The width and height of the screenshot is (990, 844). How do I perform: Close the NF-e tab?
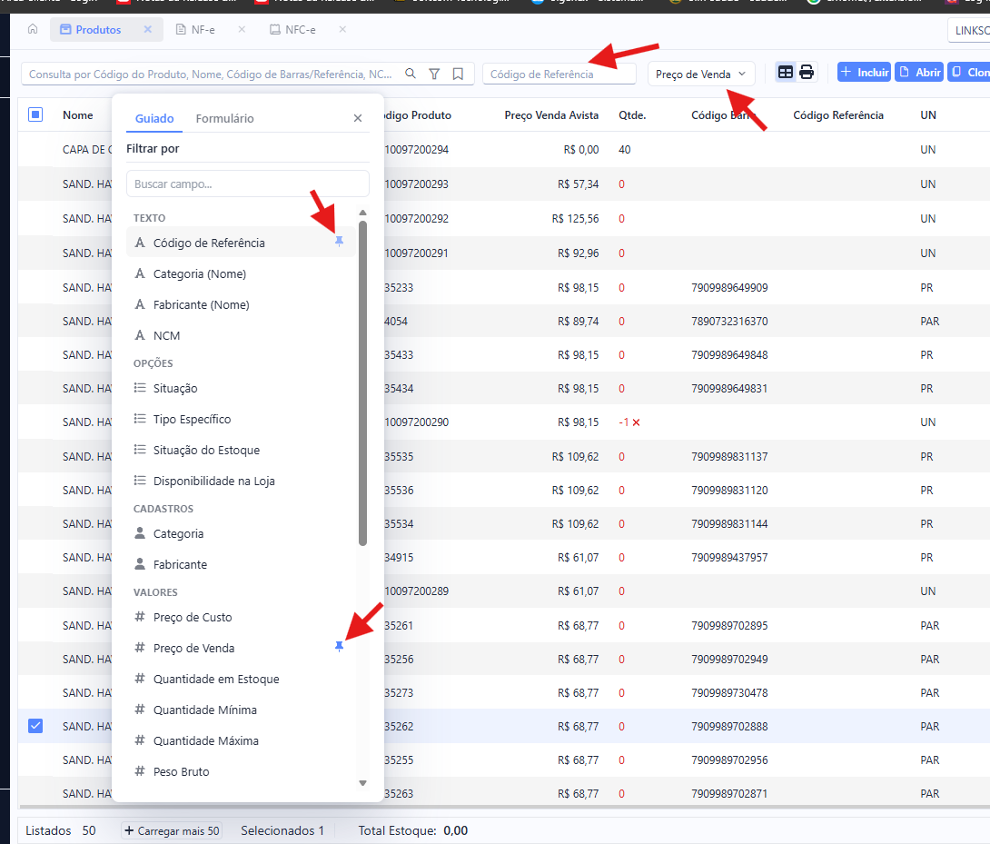(242, 30)
